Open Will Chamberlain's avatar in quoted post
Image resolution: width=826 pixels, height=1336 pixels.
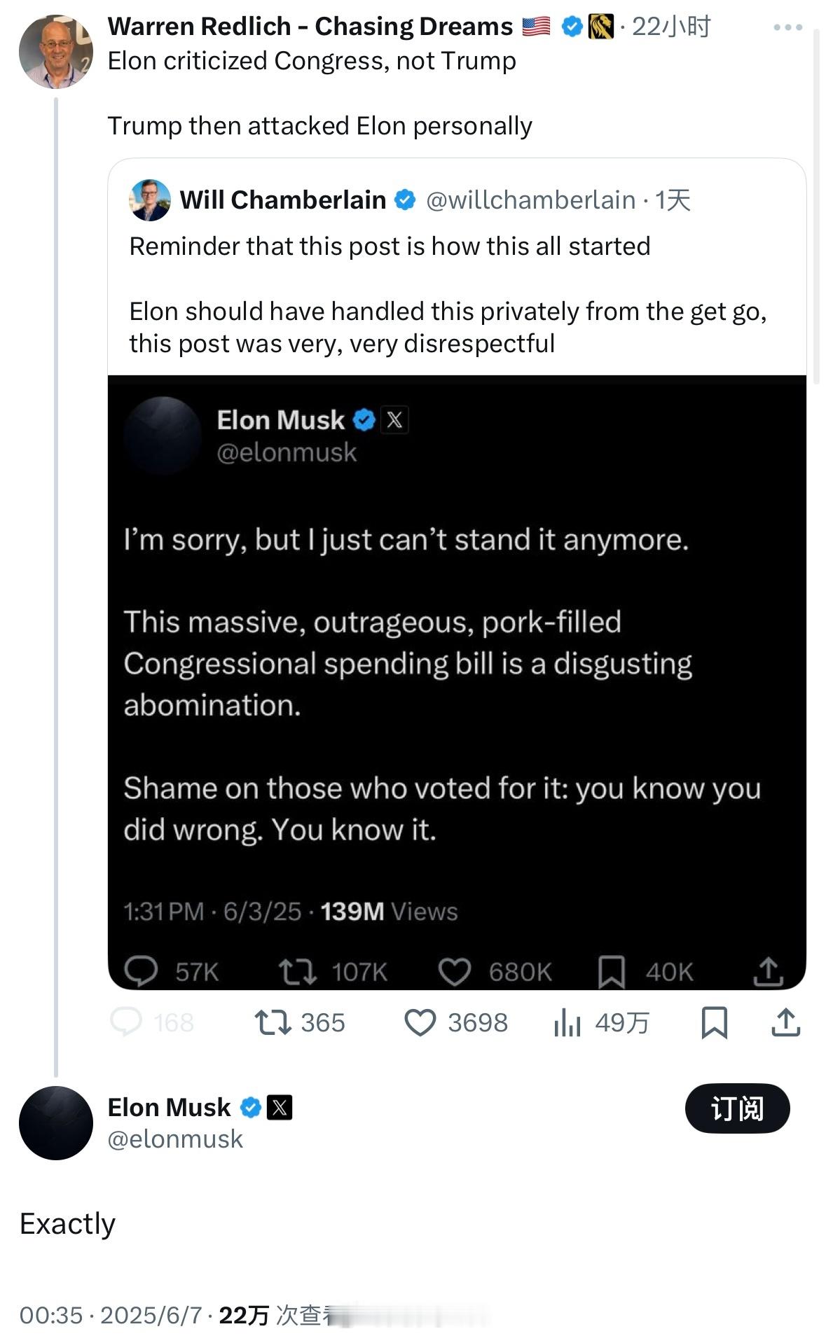(150, 200)
